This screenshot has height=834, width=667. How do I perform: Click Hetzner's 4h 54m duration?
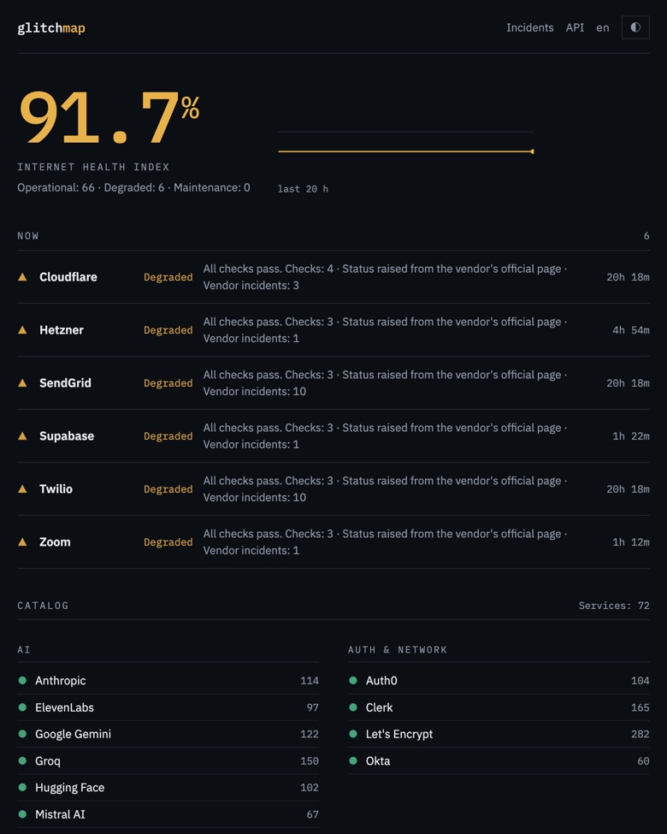[x=631, y=330]
